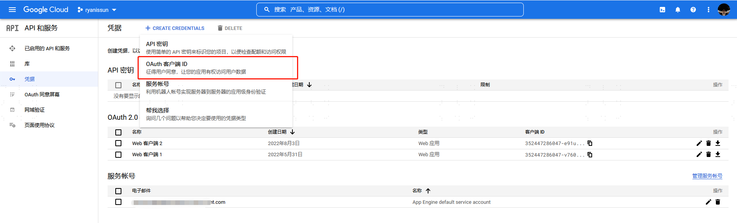Select all API keys checkbox

(118, 85)
